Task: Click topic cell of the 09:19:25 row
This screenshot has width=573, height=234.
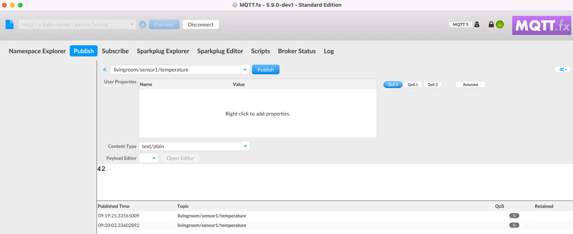Action: pyautogui.click(x=212, y=216)
